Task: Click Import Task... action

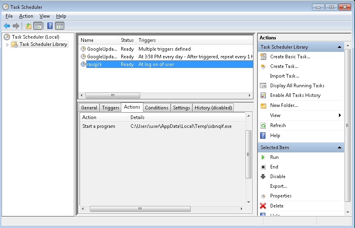Action: pyautogui.click(x=284, y=76)
